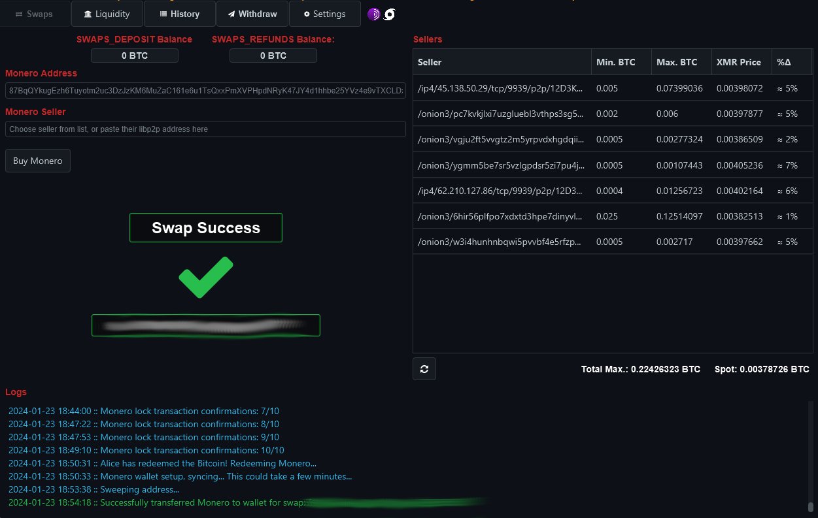Screen dimensions: 818x518
Task: Click Max. BTC value 0.12514097
Action: click(x=679, y=216)
